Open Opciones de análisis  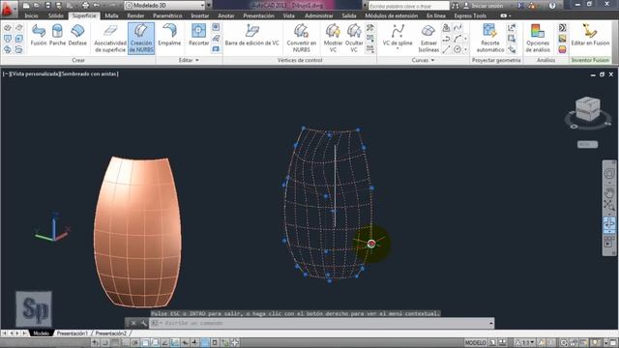point(538,39)
